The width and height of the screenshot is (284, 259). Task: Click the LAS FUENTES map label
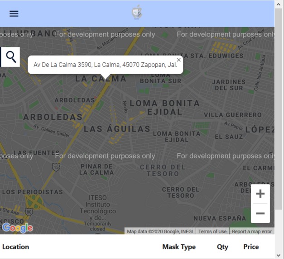[37, 153]
